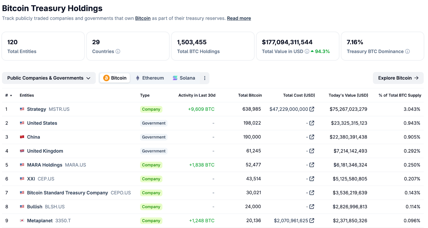
Task: Select the Bitcoin tab
Action: click(115, 78)
